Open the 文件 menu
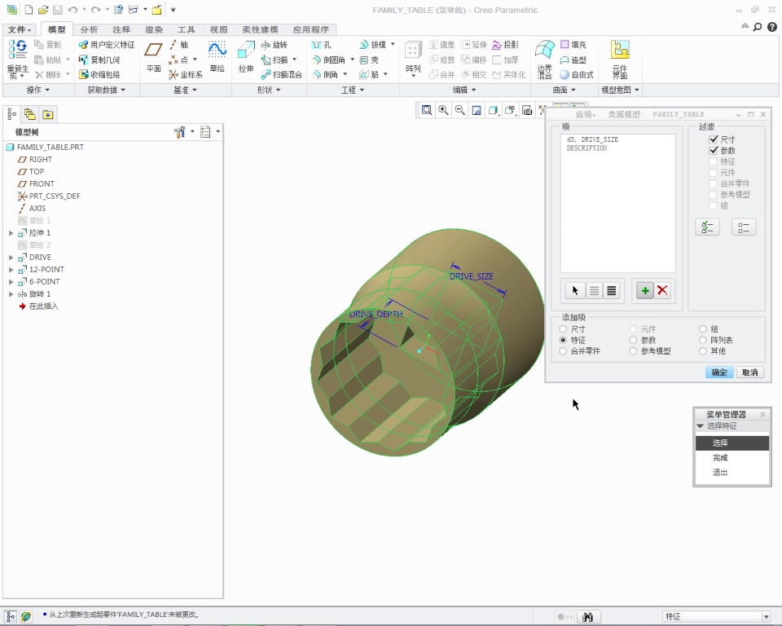 17,29
